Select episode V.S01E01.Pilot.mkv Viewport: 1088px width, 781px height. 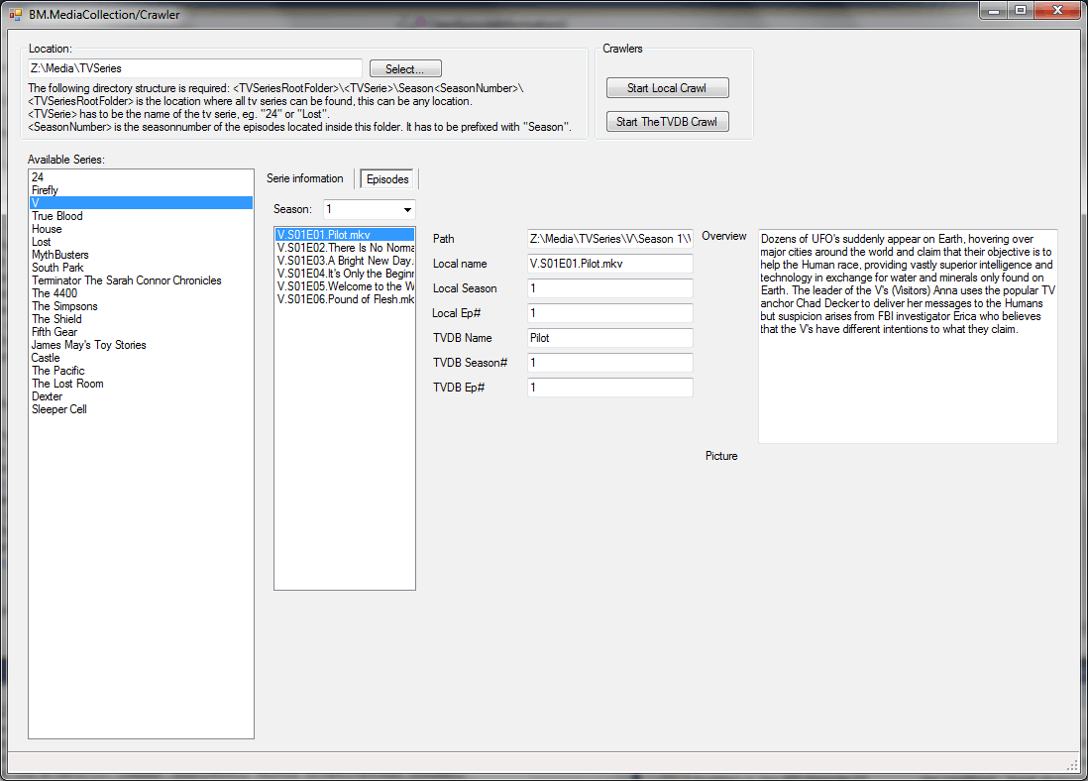(x=345, y=235)
